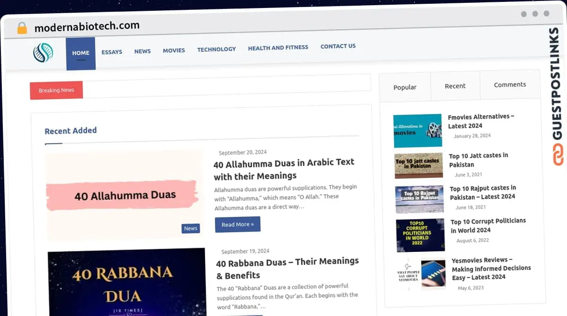This screenshot has width=567, height=316.
Task: Open Top 10 Corrupt Politicians thumbnail
Action: coord(421,235)
